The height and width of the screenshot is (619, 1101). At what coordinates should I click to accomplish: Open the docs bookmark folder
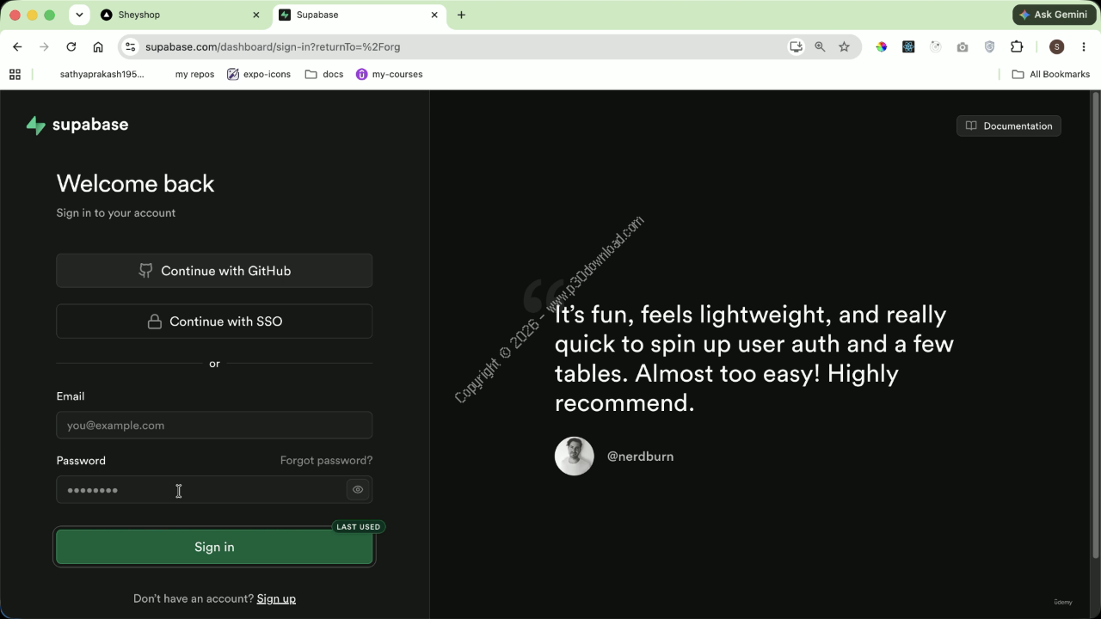point(324,74)
